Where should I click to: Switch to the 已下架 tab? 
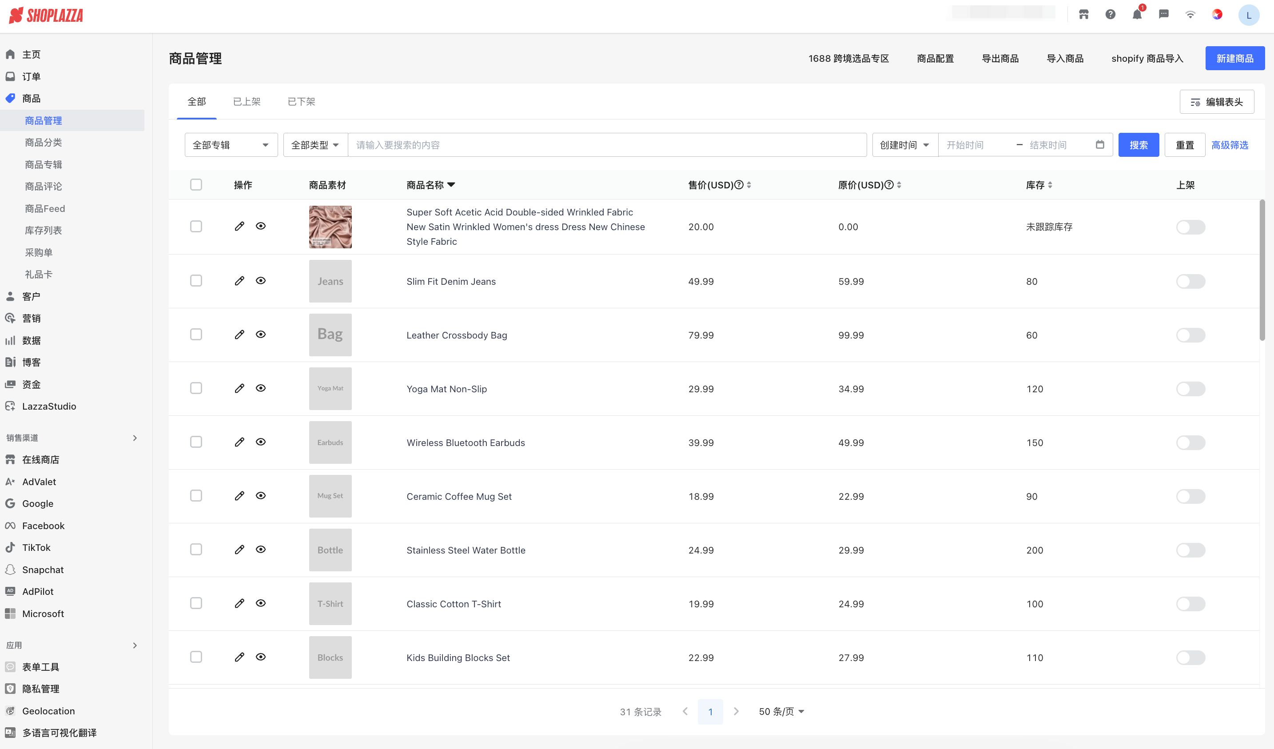tap(301, 102)
